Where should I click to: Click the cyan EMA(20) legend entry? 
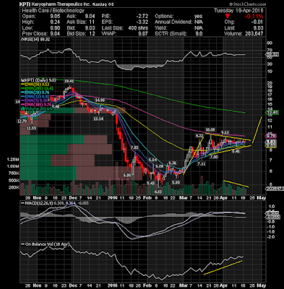click(x=35, y=92)
